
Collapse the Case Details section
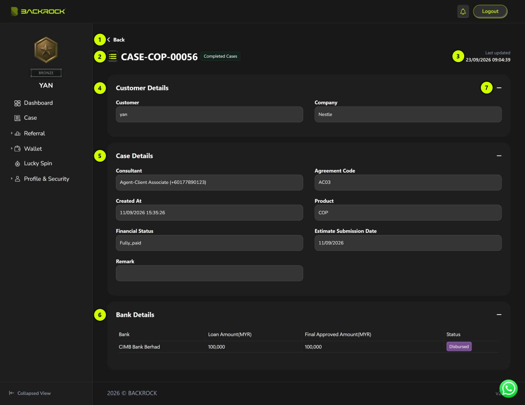pyautogui.click(x=499, y=156)
